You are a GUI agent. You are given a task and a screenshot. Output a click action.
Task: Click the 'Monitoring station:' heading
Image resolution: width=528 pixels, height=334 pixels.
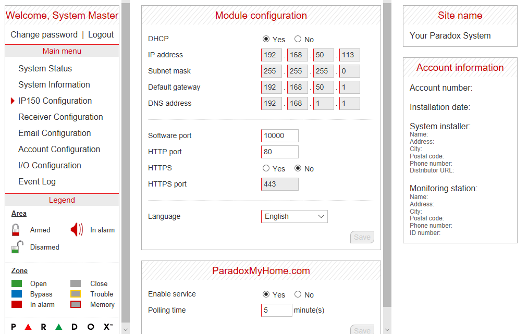click(x=444, y=188)
